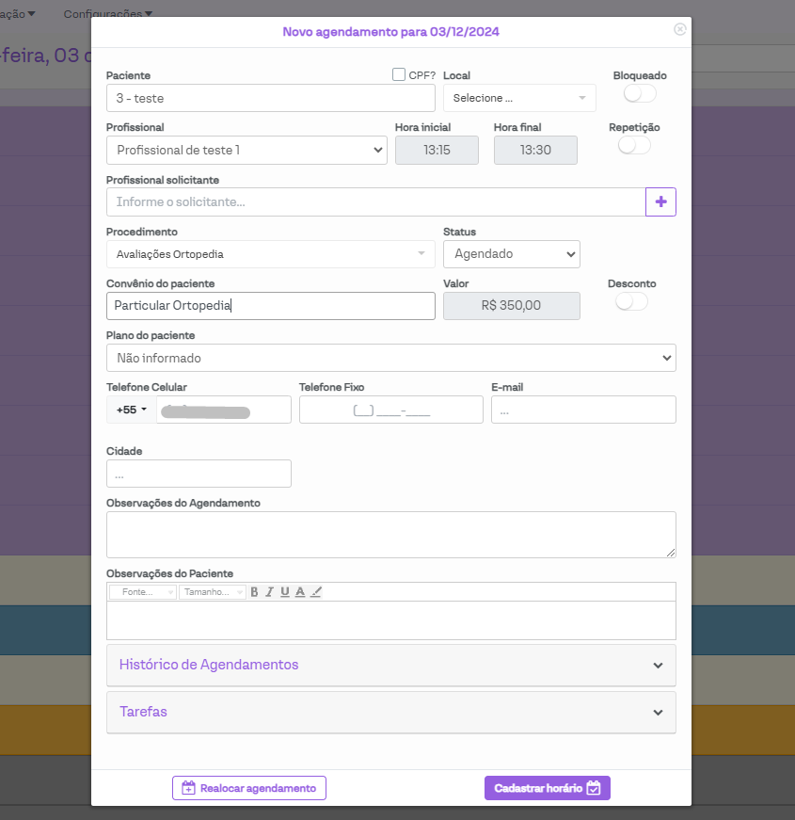This screenshot has width=795, height=820.
Task: Open the Configurações menu
Action: pyautogui.click(x=107, y=14)
